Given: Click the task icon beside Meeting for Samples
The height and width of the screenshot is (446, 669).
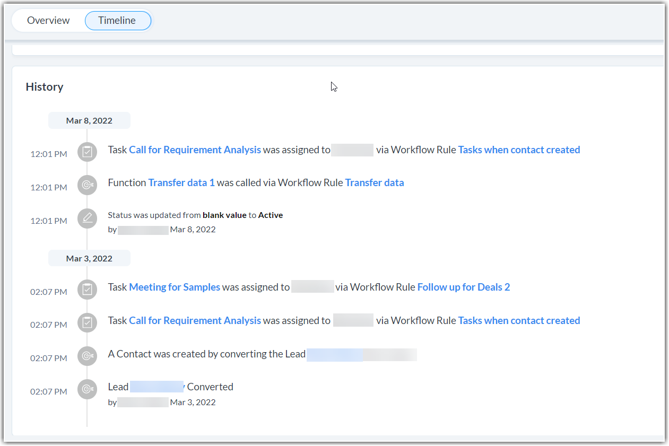Looking at the screenshot, I should click(x=87, y=290).
